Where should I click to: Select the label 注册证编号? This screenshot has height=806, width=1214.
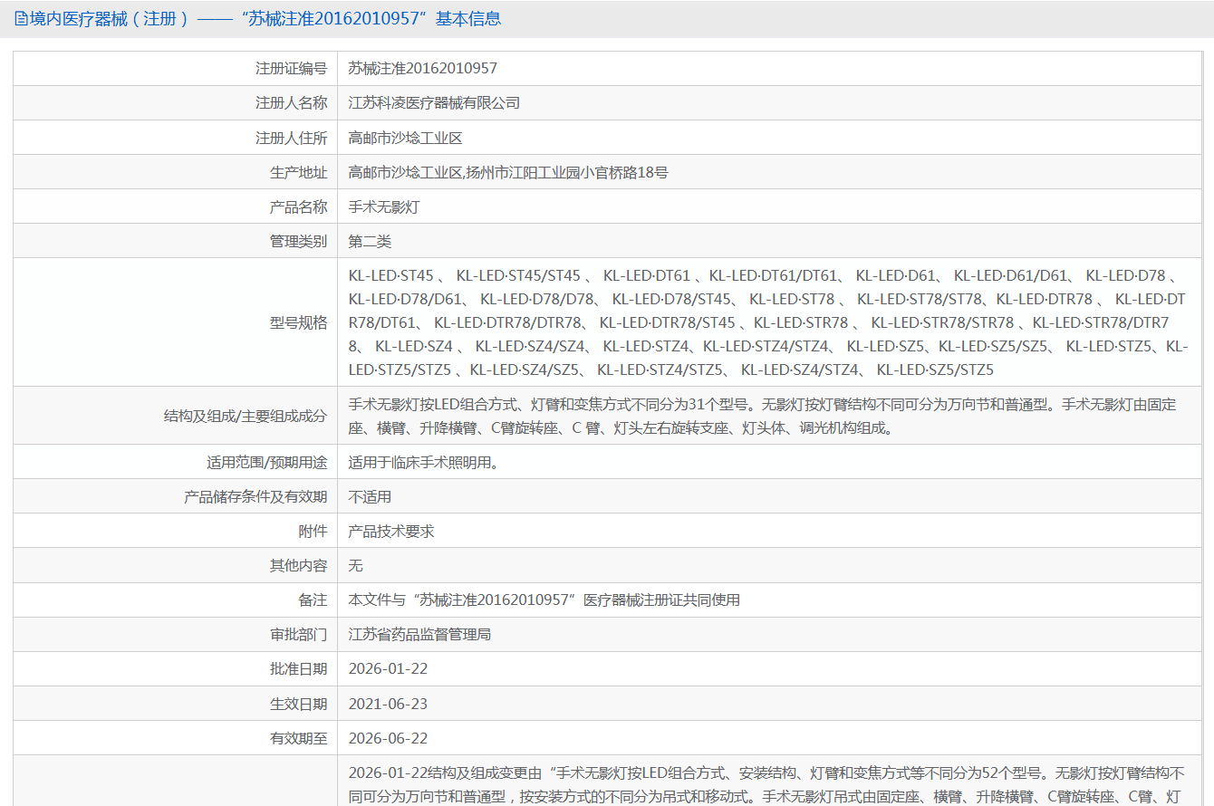[x=292, y=69]
